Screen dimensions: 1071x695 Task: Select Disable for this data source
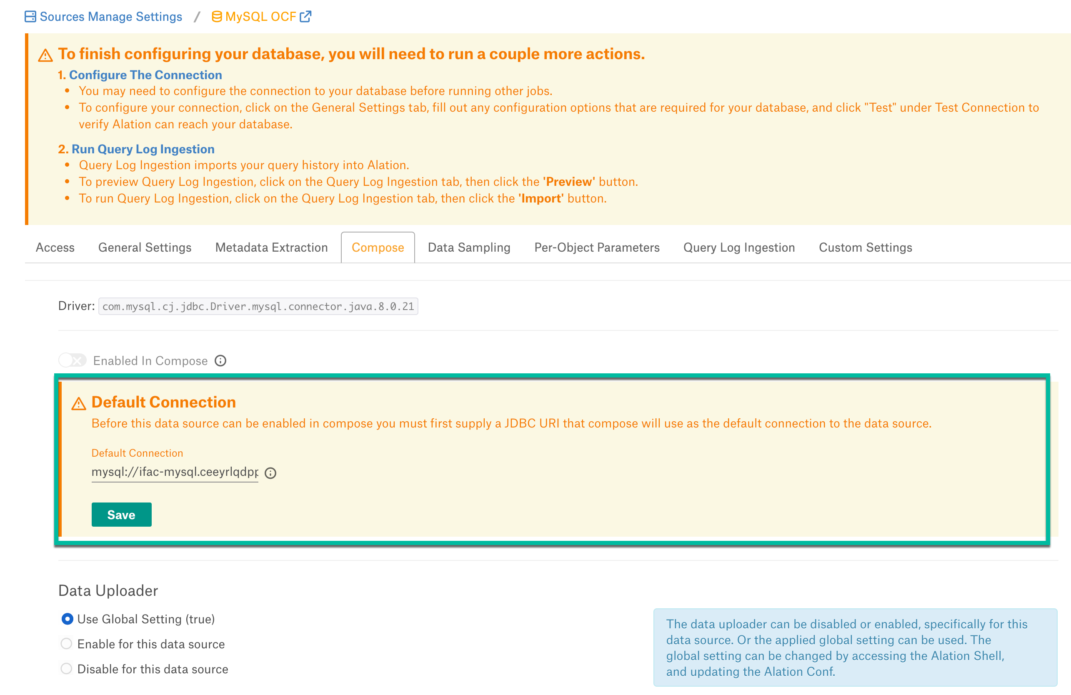point(67,669)
